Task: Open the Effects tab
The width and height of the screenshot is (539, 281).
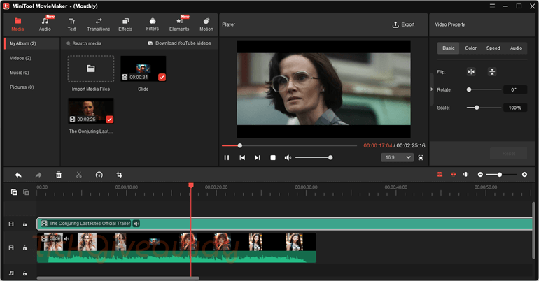Action: point(125,24)
